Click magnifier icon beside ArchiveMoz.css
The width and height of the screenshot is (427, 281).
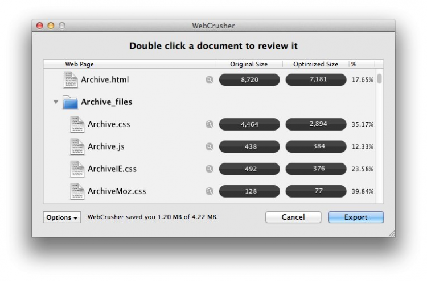210,191
